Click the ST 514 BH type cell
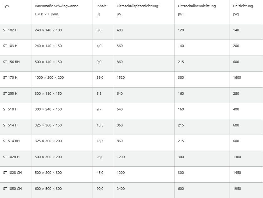Image resolution: width=263 pixels, height=198 pixels. pos(11,141)
